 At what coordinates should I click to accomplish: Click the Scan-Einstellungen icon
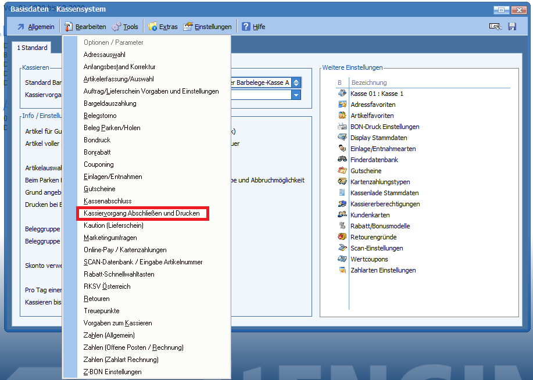click(x=342, y=248)
